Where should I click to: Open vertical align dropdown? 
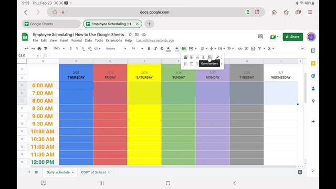point(213,49)
